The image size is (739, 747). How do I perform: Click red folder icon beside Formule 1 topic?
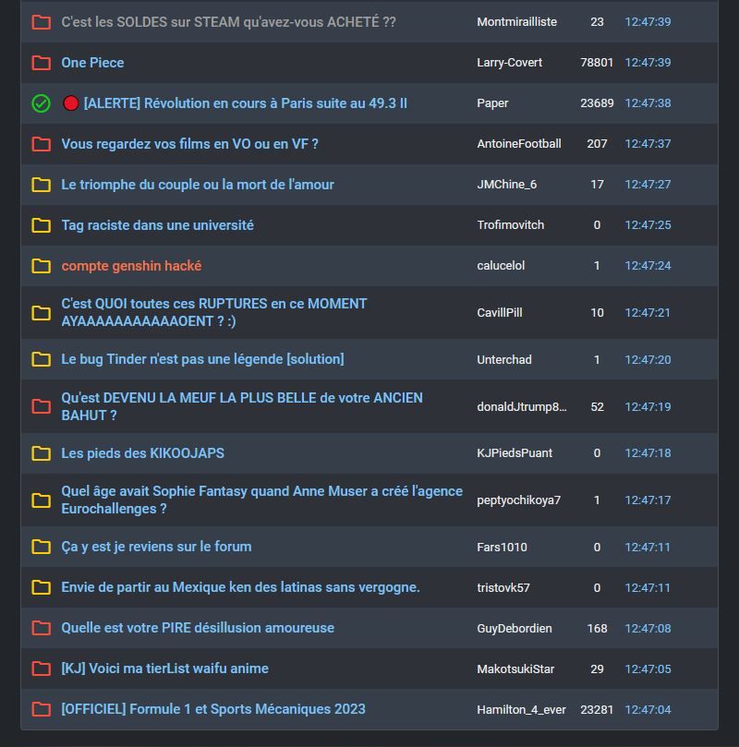pos(41,709)
